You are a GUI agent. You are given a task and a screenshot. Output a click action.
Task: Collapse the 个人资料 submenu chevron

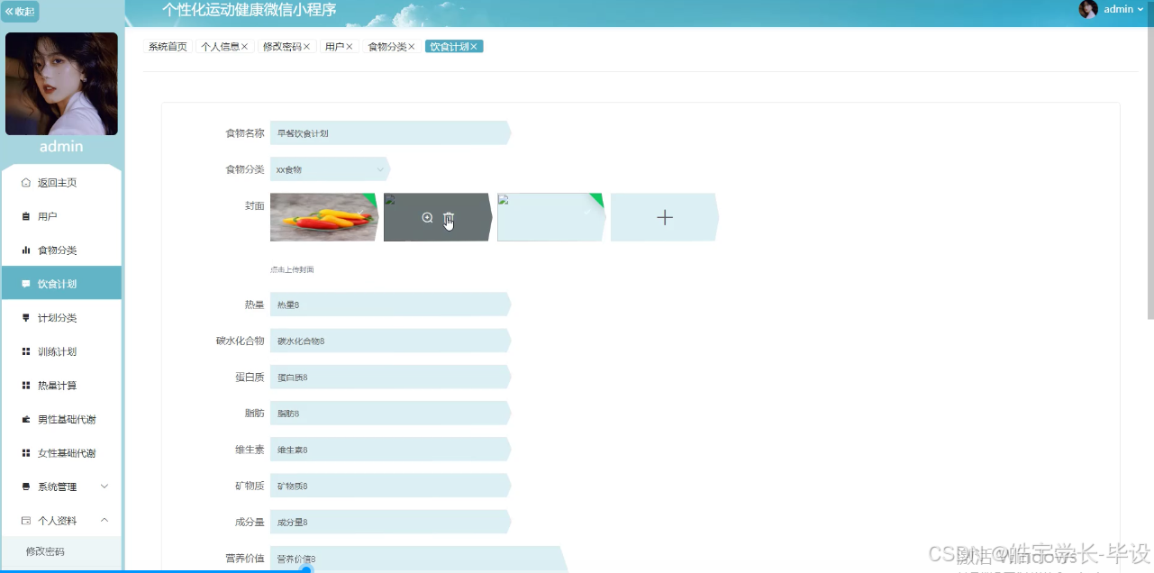click(x=104, y=521)
